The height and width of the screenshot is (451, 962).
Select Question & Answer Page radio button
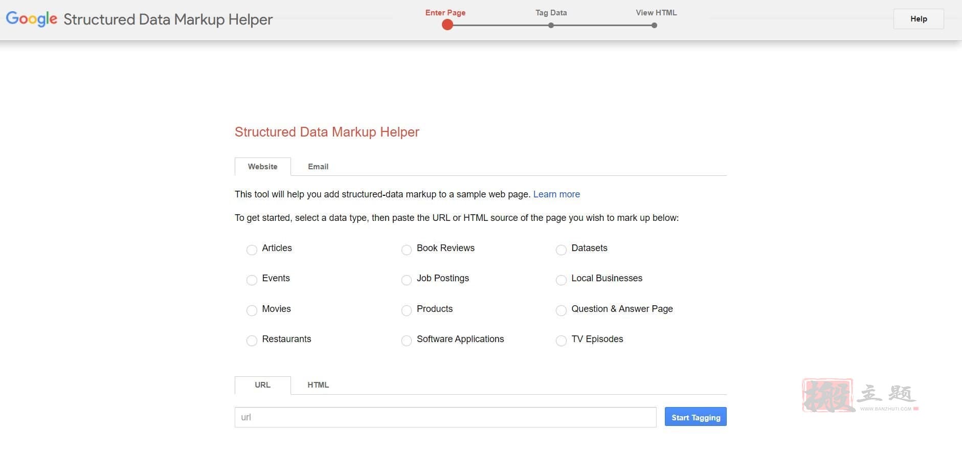pos(561,310)
